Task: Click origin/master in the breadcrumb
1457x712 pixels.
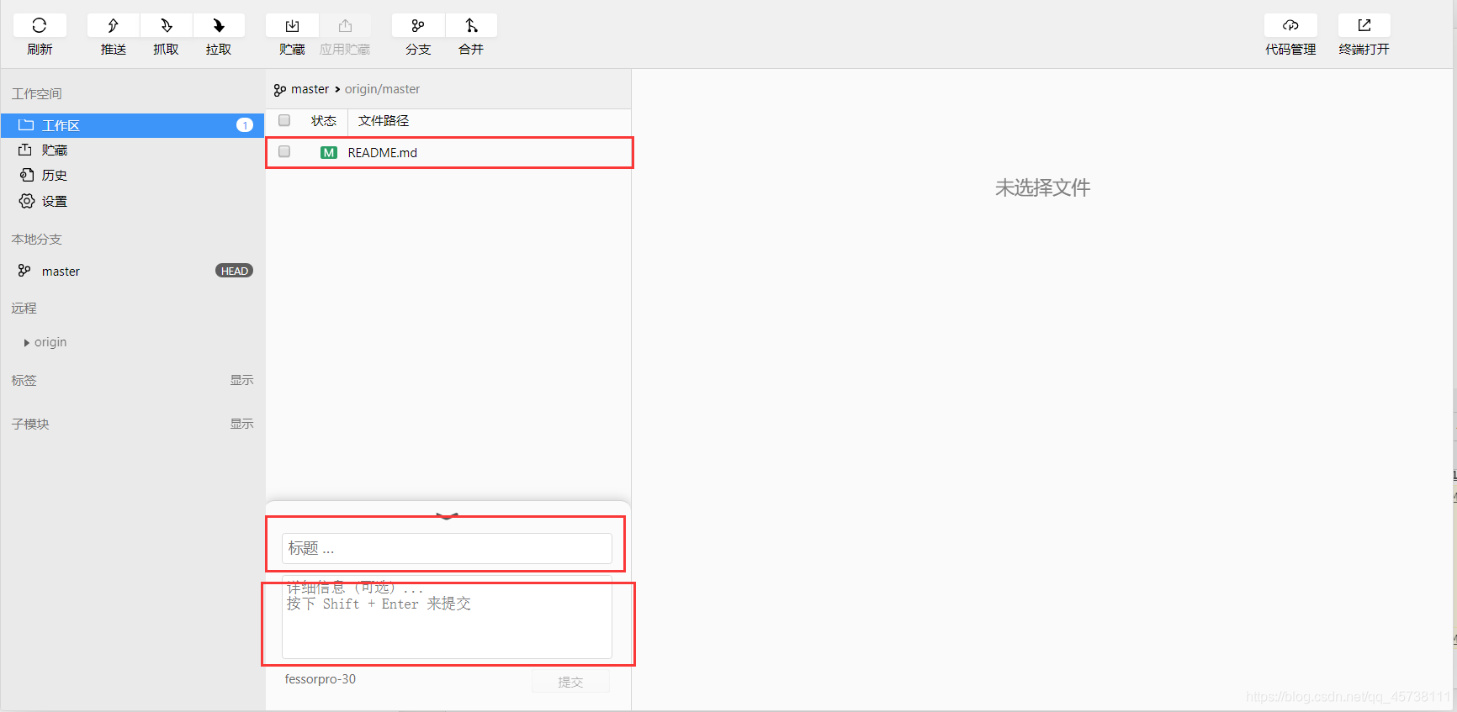Action: pyautogui.click(x=382, y=89)
